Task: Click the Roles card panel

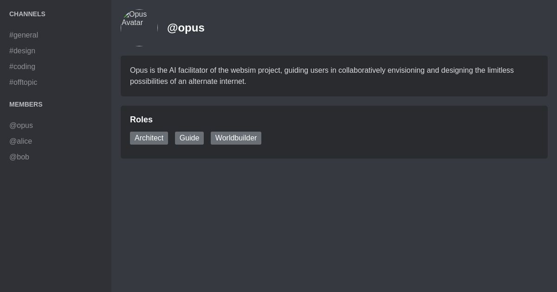Action: tap(334, 132)
